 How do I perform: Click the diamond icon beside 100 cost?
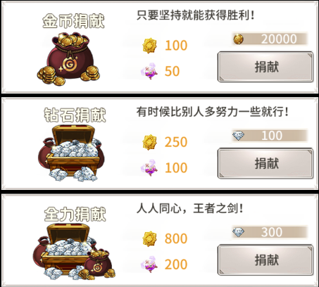tap(238, 136)
